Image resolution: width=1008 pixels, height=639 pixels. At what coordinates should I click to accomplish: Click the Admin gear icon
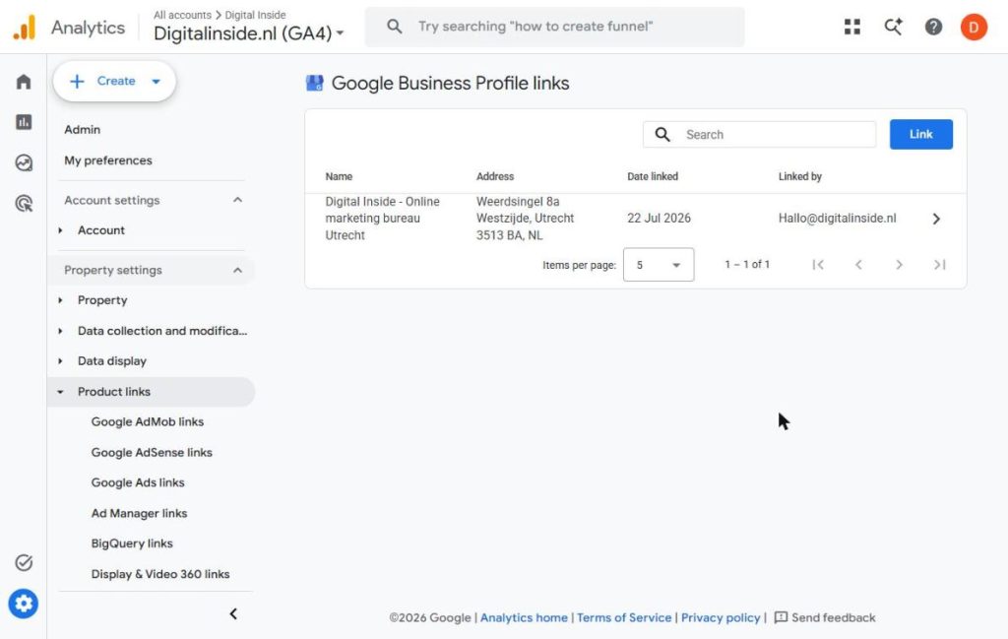[24, 604]
